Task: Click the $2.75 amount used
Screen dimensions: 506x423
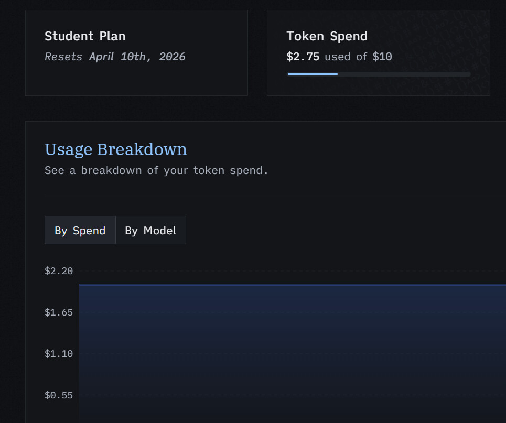Action: click(x=303, y=57)
